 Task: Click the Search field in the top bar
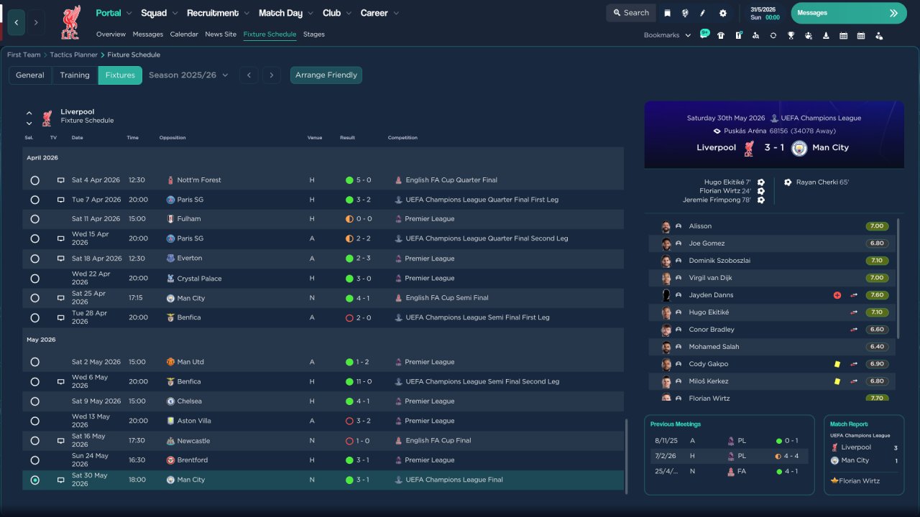[631, 13]
